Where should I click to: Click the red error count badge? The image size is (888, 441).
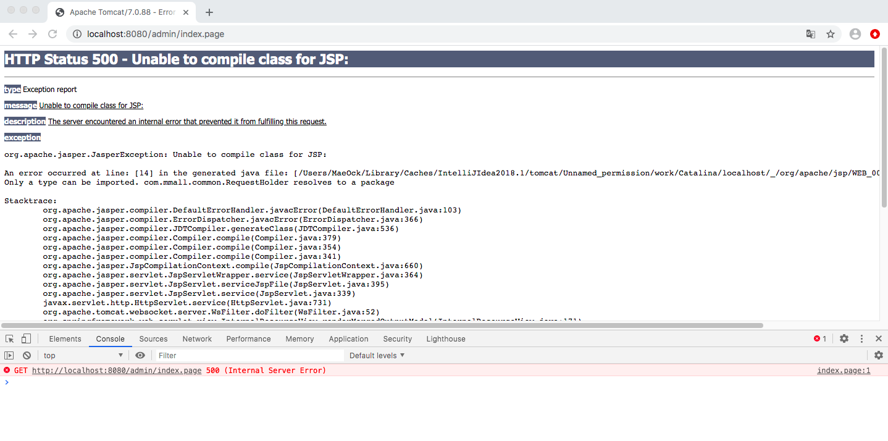(820, 338)
